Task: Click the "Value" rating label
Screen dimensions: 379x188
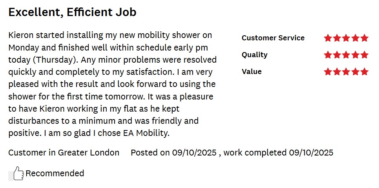Action: point(251,72)
